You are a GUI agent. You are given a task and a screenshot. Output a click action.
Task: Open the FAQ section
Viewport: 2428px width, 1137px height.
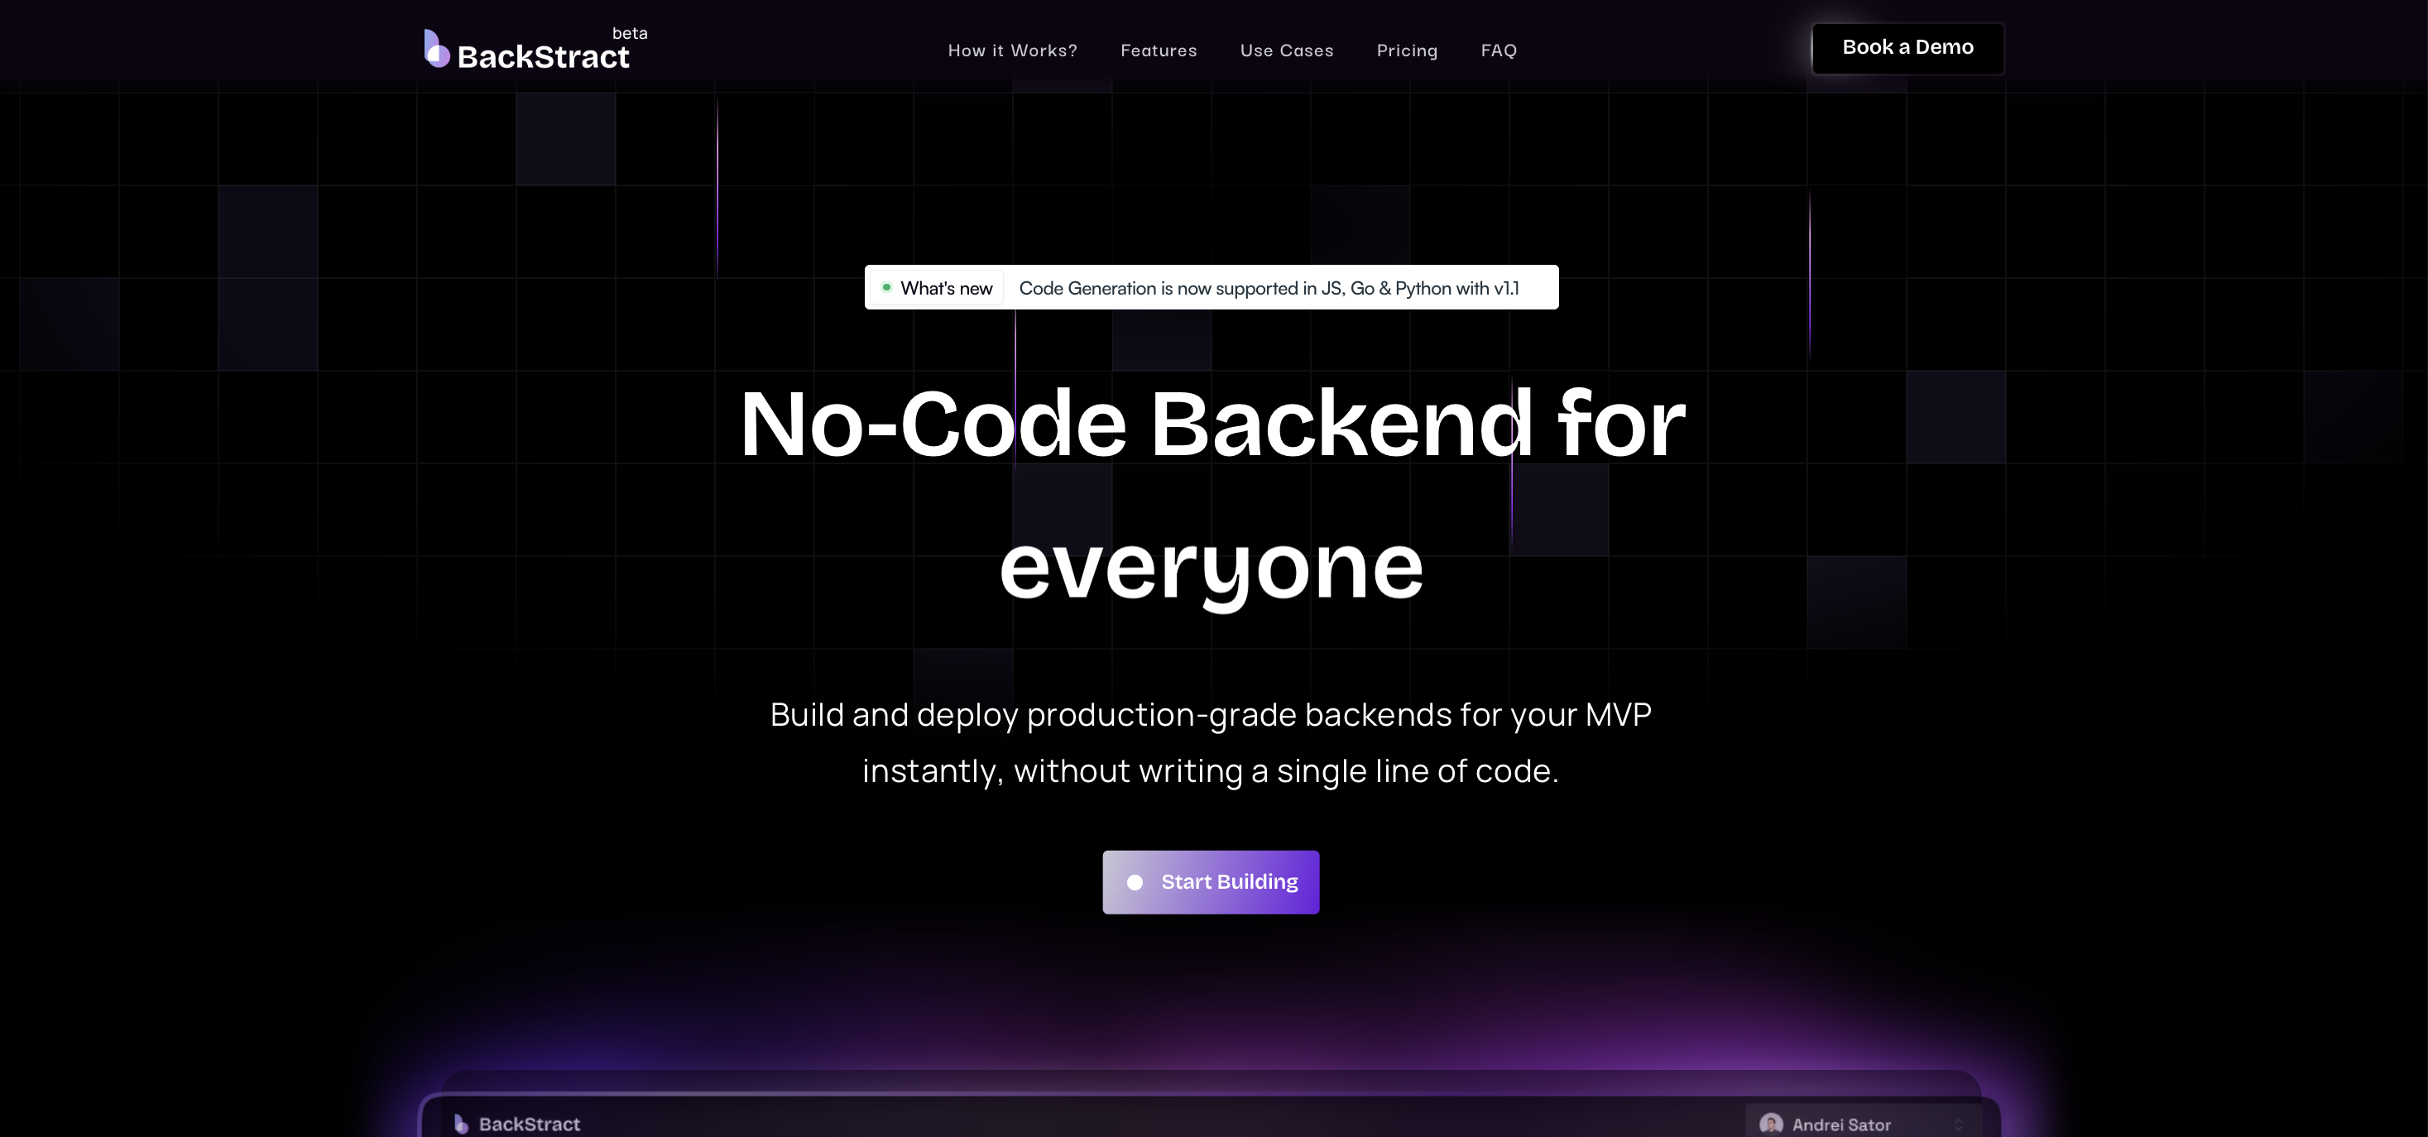coord(1499,51)
